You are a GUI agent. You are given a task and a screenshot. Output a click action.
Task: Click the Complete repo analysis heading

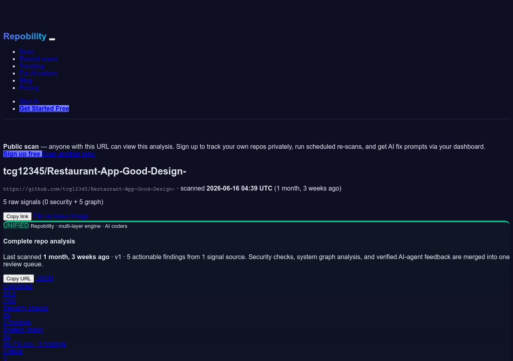(x=39, y=241)
